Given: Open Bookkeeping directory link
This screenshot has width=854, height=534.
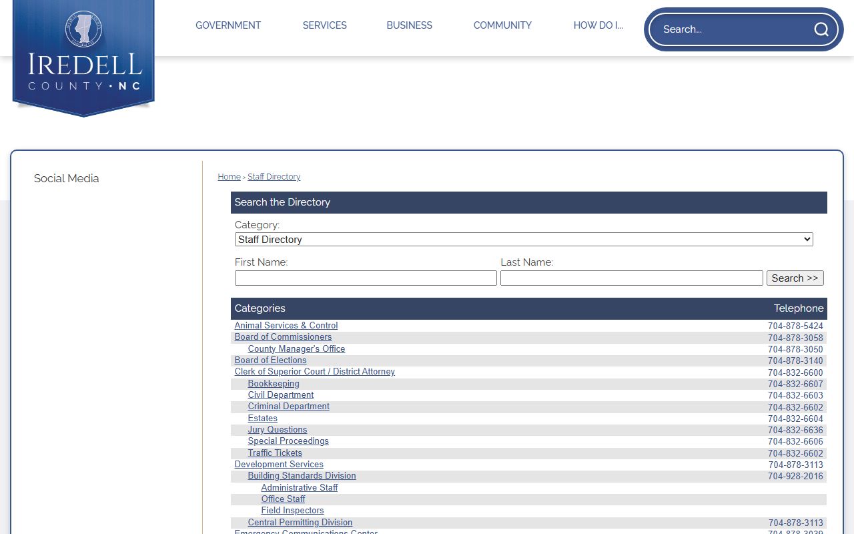Looking at the screenshot, I should coord(274,384).
